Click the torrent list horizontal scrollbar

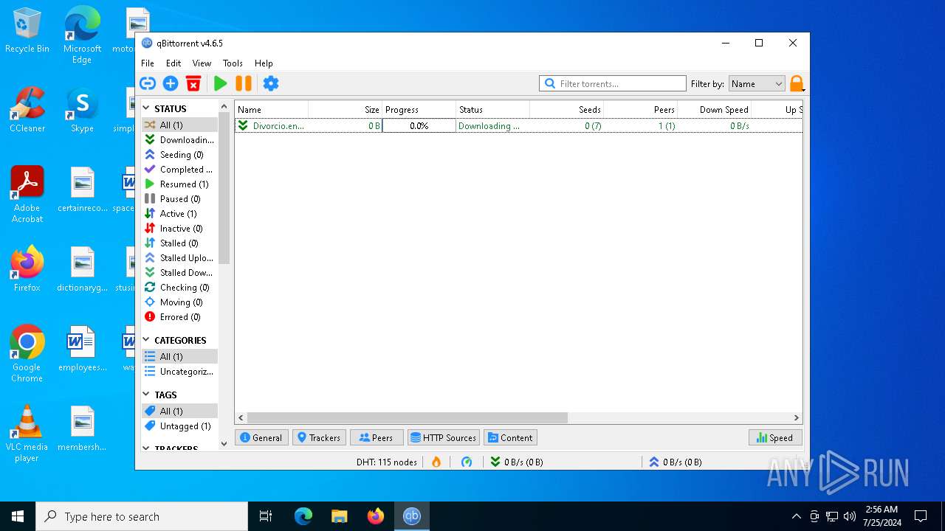coord(407,417)
